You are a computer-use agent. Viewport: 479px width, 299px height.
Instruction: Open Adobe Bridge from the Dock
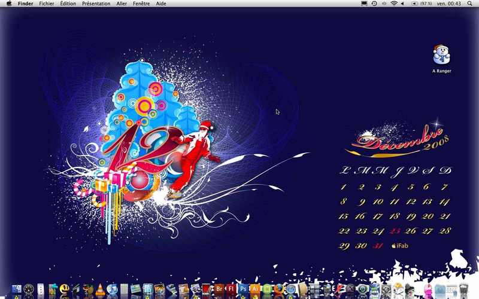219,289
